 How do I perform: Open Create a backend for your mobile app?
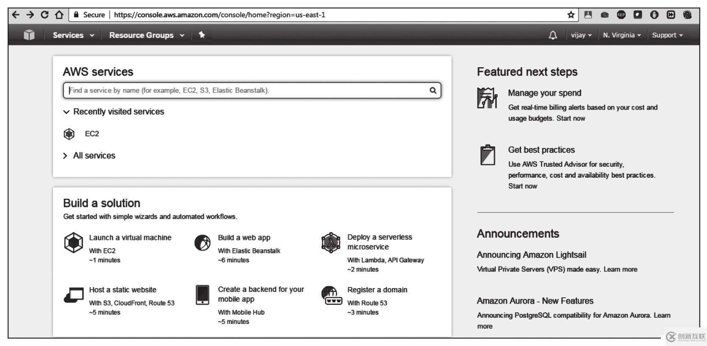pyautogui.click(x=261, y=294)
